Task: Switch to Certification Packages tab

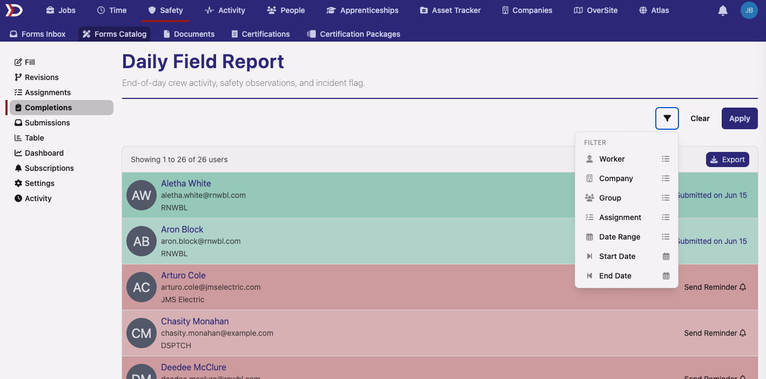Action: (354, 34)
